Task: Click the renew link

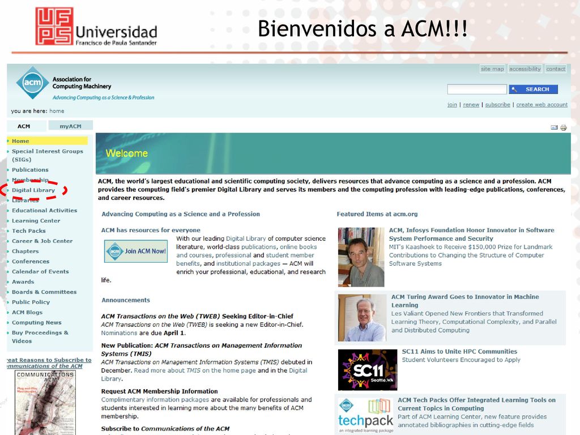Action: point(471,105)
